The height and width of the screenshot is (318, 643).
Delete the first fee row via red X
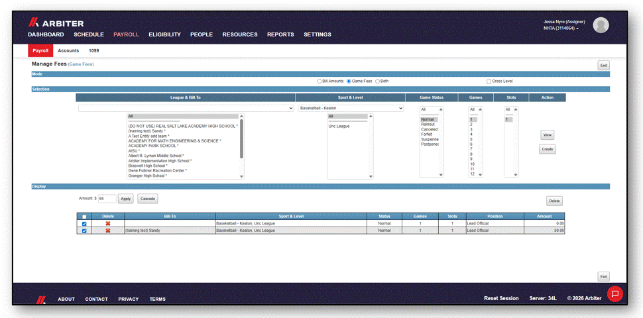108,223
